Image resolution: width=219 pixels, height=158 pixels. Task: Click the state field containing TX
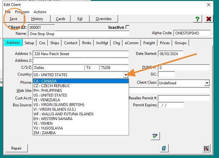(x=92, y=68)
